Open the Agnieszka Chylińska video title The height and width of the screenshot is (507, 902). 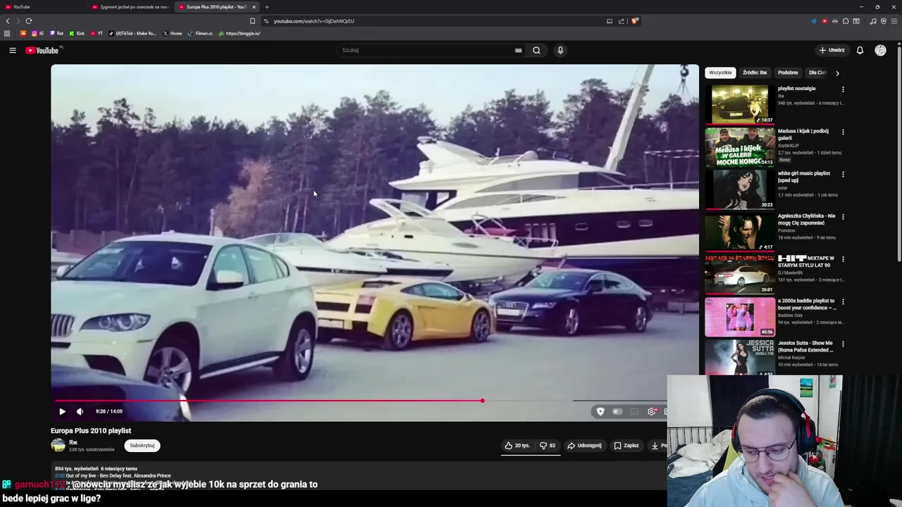tap(806, 219)
